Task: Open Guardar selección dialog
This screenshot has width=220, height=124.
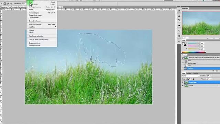Action: (42, 45)
